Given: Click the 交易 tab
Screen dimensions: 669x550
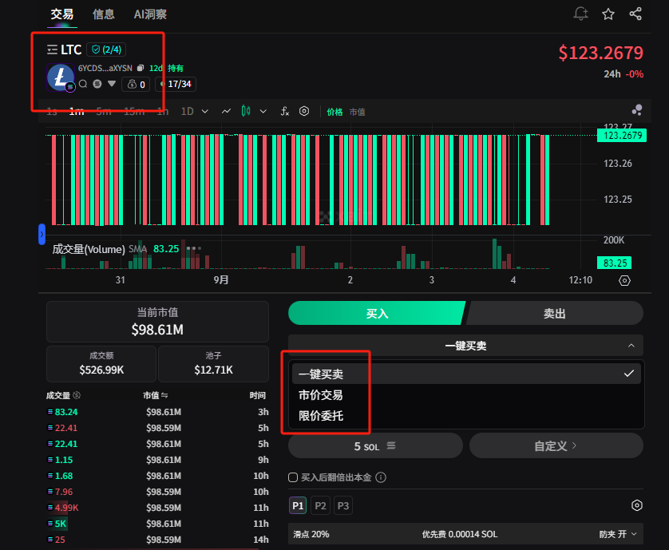Looking at the screenshot, I should (x=61, y=14).
